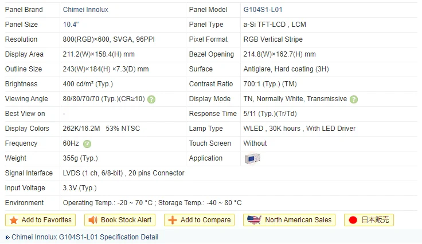Click the Frequency row label

(21, 143)
